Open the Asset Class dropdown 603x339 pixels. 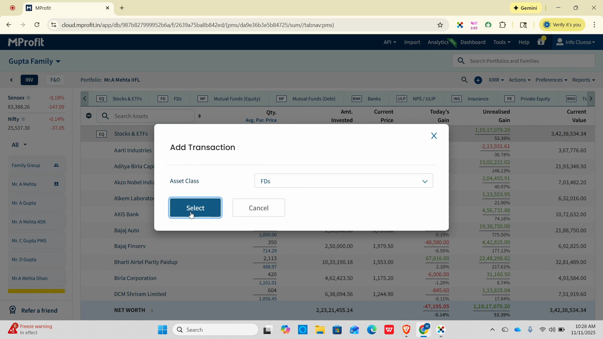(x=343, y=181)
